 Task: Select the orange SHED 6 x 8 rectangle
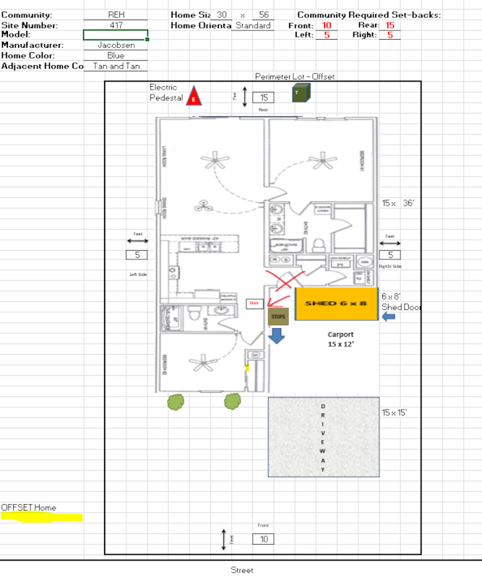pyautogui.click(x=337, y=303)
